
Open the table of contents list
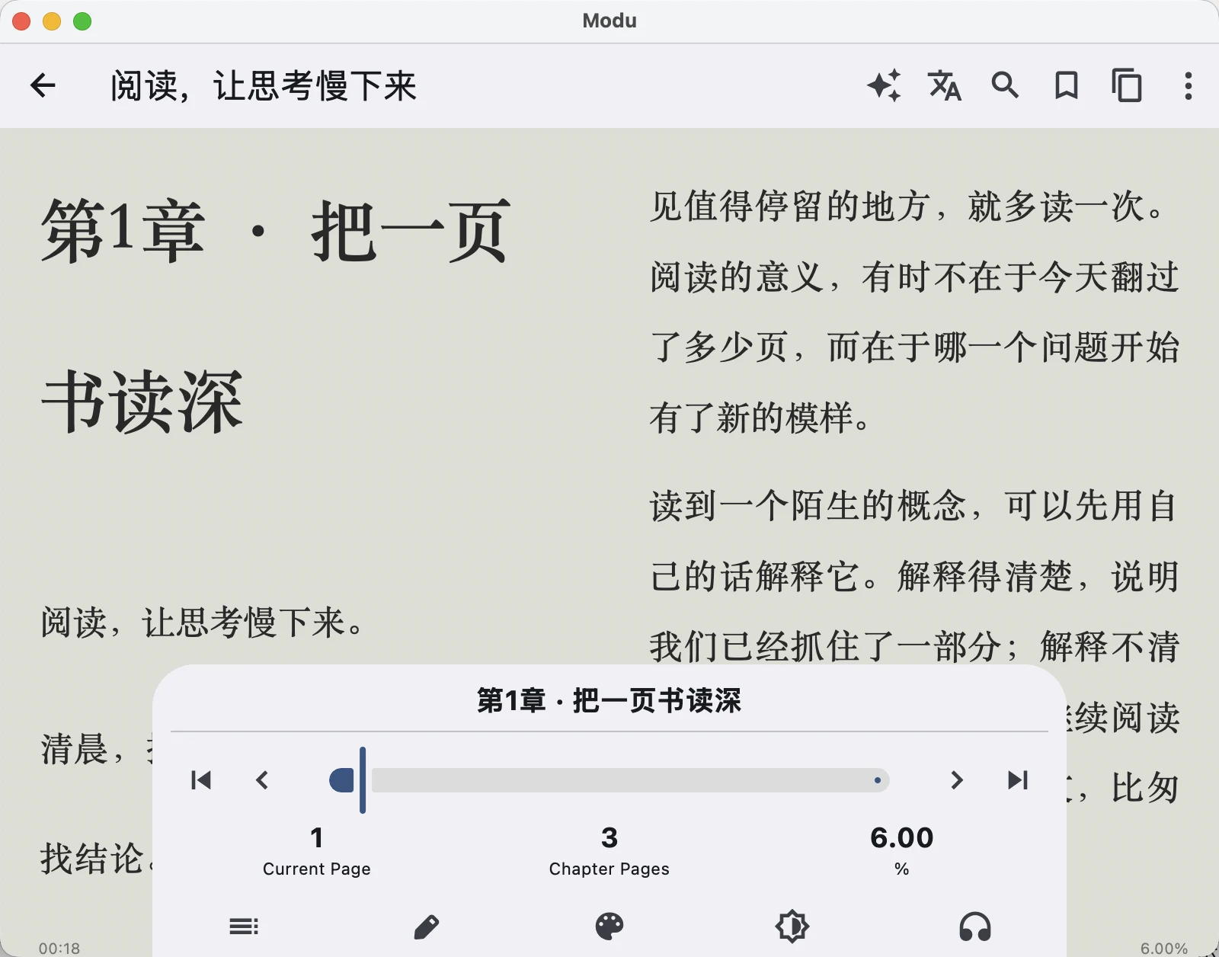pyautogui.click(x=244, y=927)
